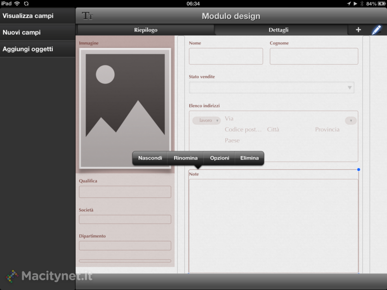Tap the Modulo design title
387x290 pixels.
click(x=231, y=16)
